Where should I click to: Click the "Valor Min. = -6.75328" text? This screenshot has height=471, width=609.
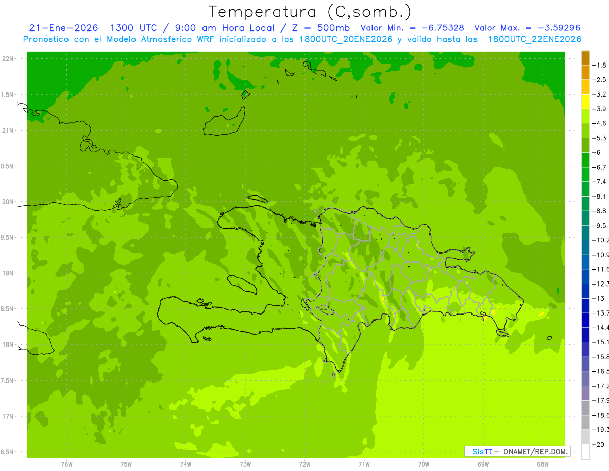(x=412, y=28)
